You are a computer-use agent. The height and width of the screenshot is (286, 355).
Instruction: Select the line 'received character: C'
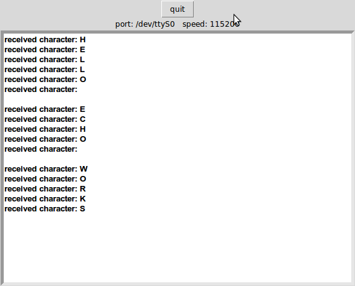click(45, 119)
